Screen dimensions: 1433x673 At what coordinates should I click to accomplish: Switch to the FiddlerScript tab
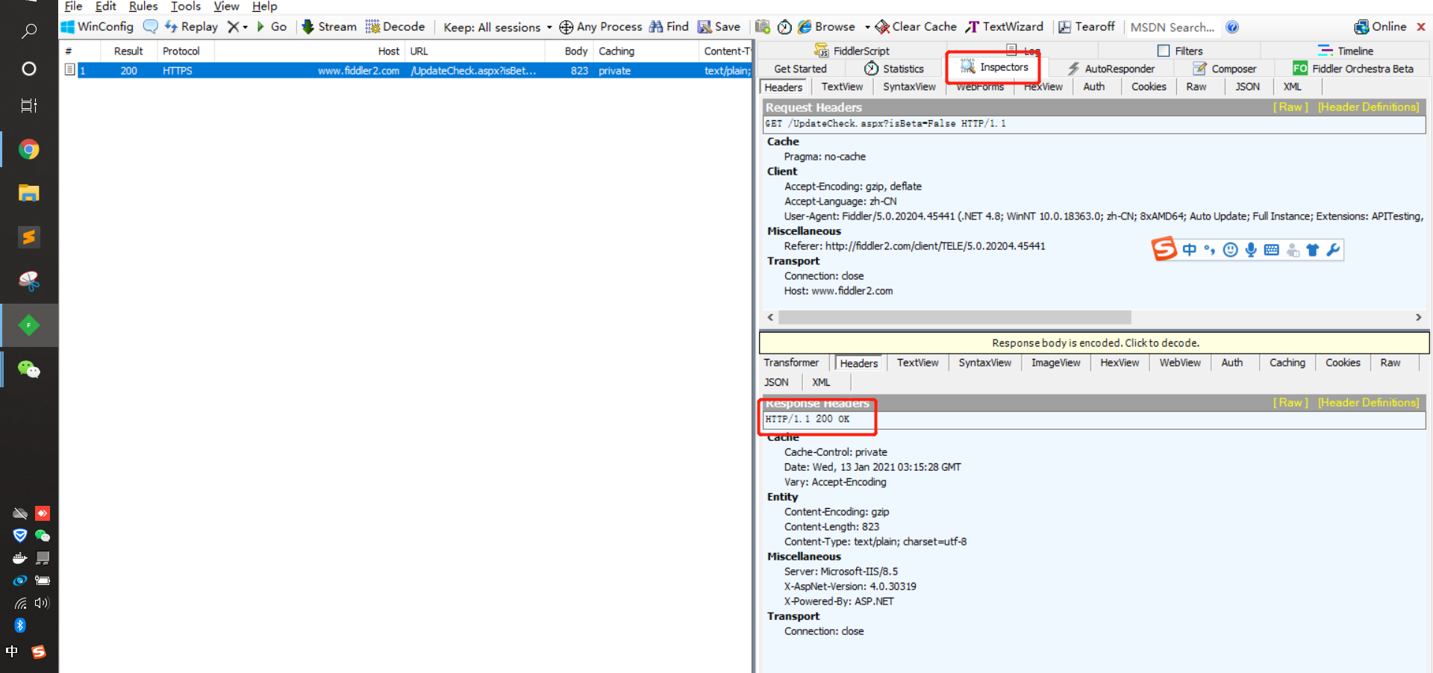tap(852, 51)
